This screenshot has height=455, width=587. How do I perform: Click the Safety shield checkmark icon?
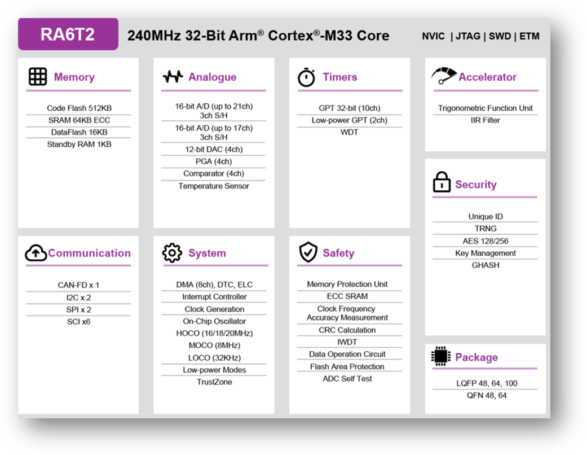click(x=308, y=252)
